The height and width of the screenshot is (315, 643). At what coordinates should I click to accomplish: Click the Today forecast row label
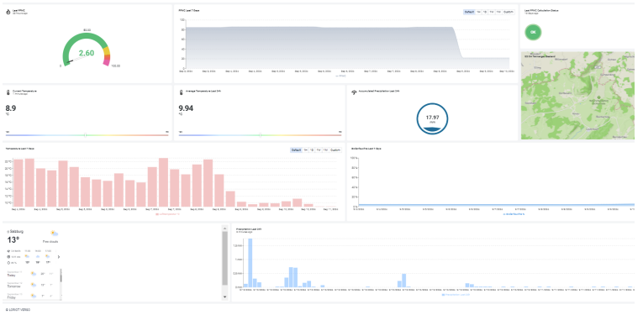pyautogui.click(x=11, y=276)
